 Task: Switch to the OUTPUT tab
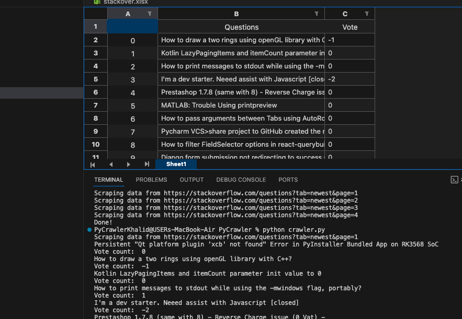(191, 180)
